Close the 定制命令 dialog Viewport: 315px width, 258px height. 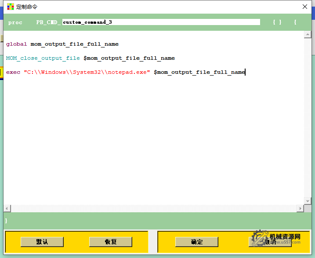[305, 7]
